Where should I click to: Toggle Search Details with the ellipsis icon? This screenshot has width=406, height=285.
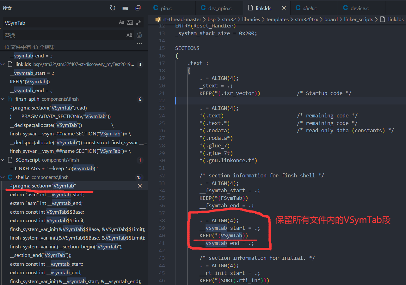(x=139, y=43)
